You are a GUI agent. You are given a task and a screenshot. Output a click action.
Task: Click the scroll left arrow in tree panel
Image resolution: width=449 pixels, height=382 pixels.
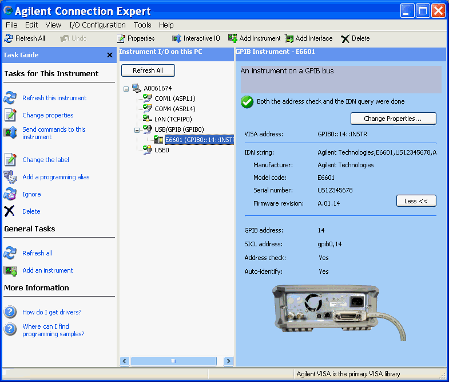125,361
